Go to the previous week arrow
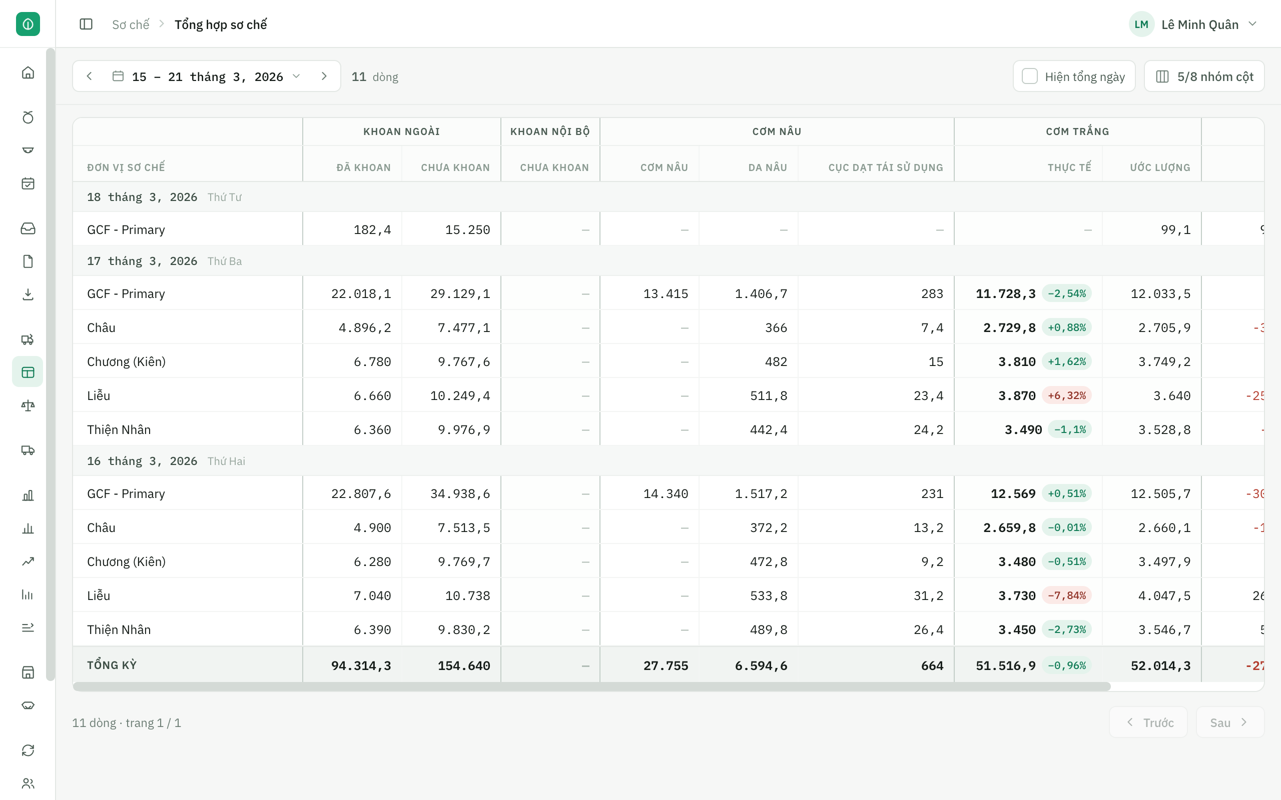 coord(90,76)
